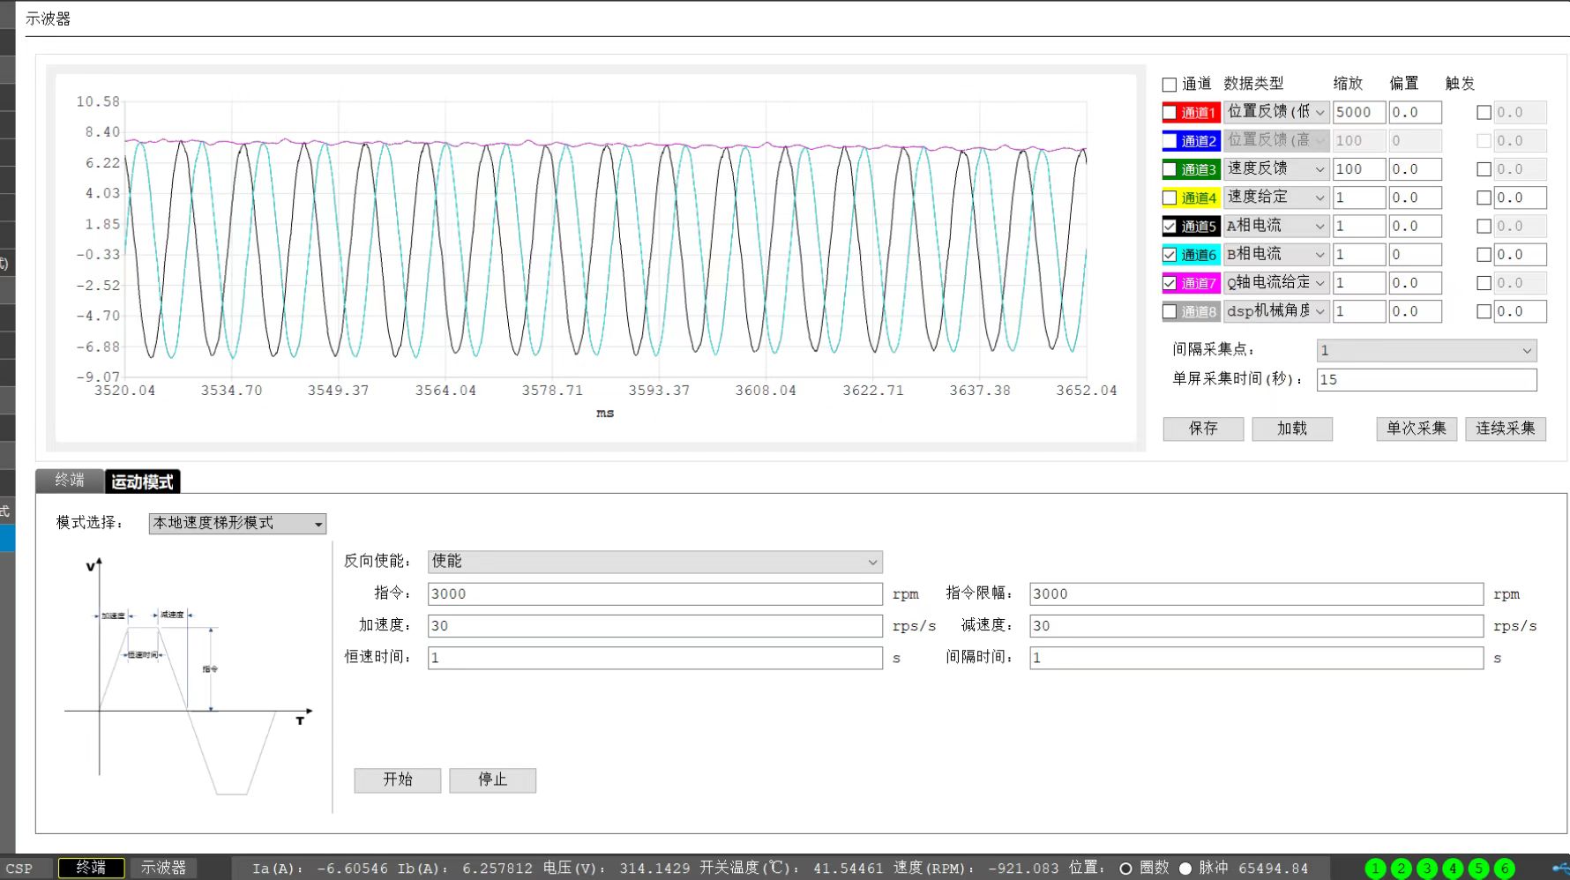Click the 减速度 deceleration input field
This screenshot has width=1570, height=880.
1256,626
